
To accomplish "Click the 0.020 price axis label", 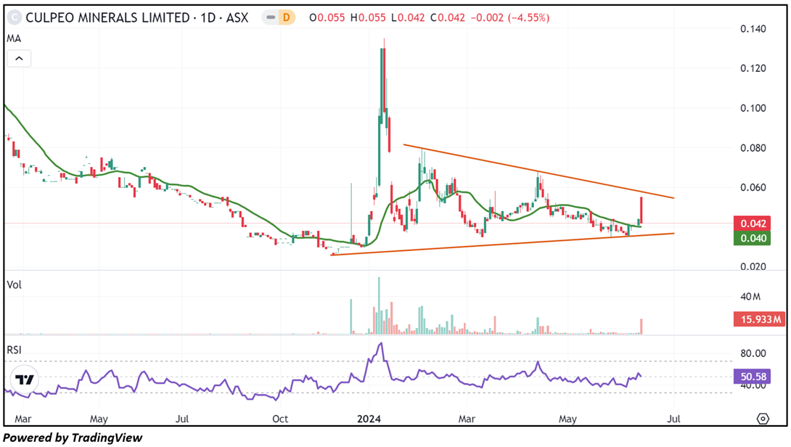I will coord(753,266).
